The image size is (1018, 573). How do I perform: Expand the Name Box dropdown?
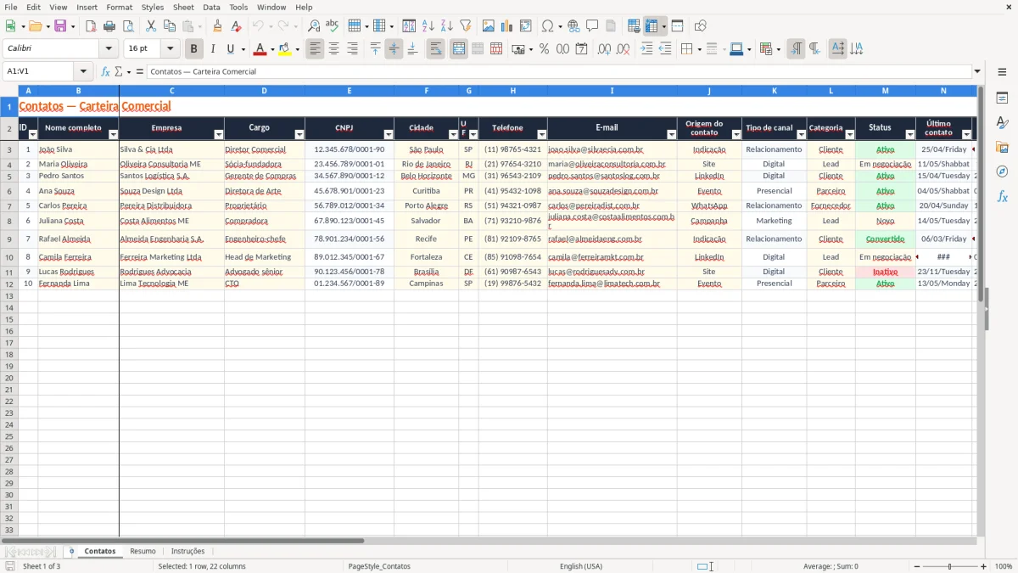tap(83, 71)
